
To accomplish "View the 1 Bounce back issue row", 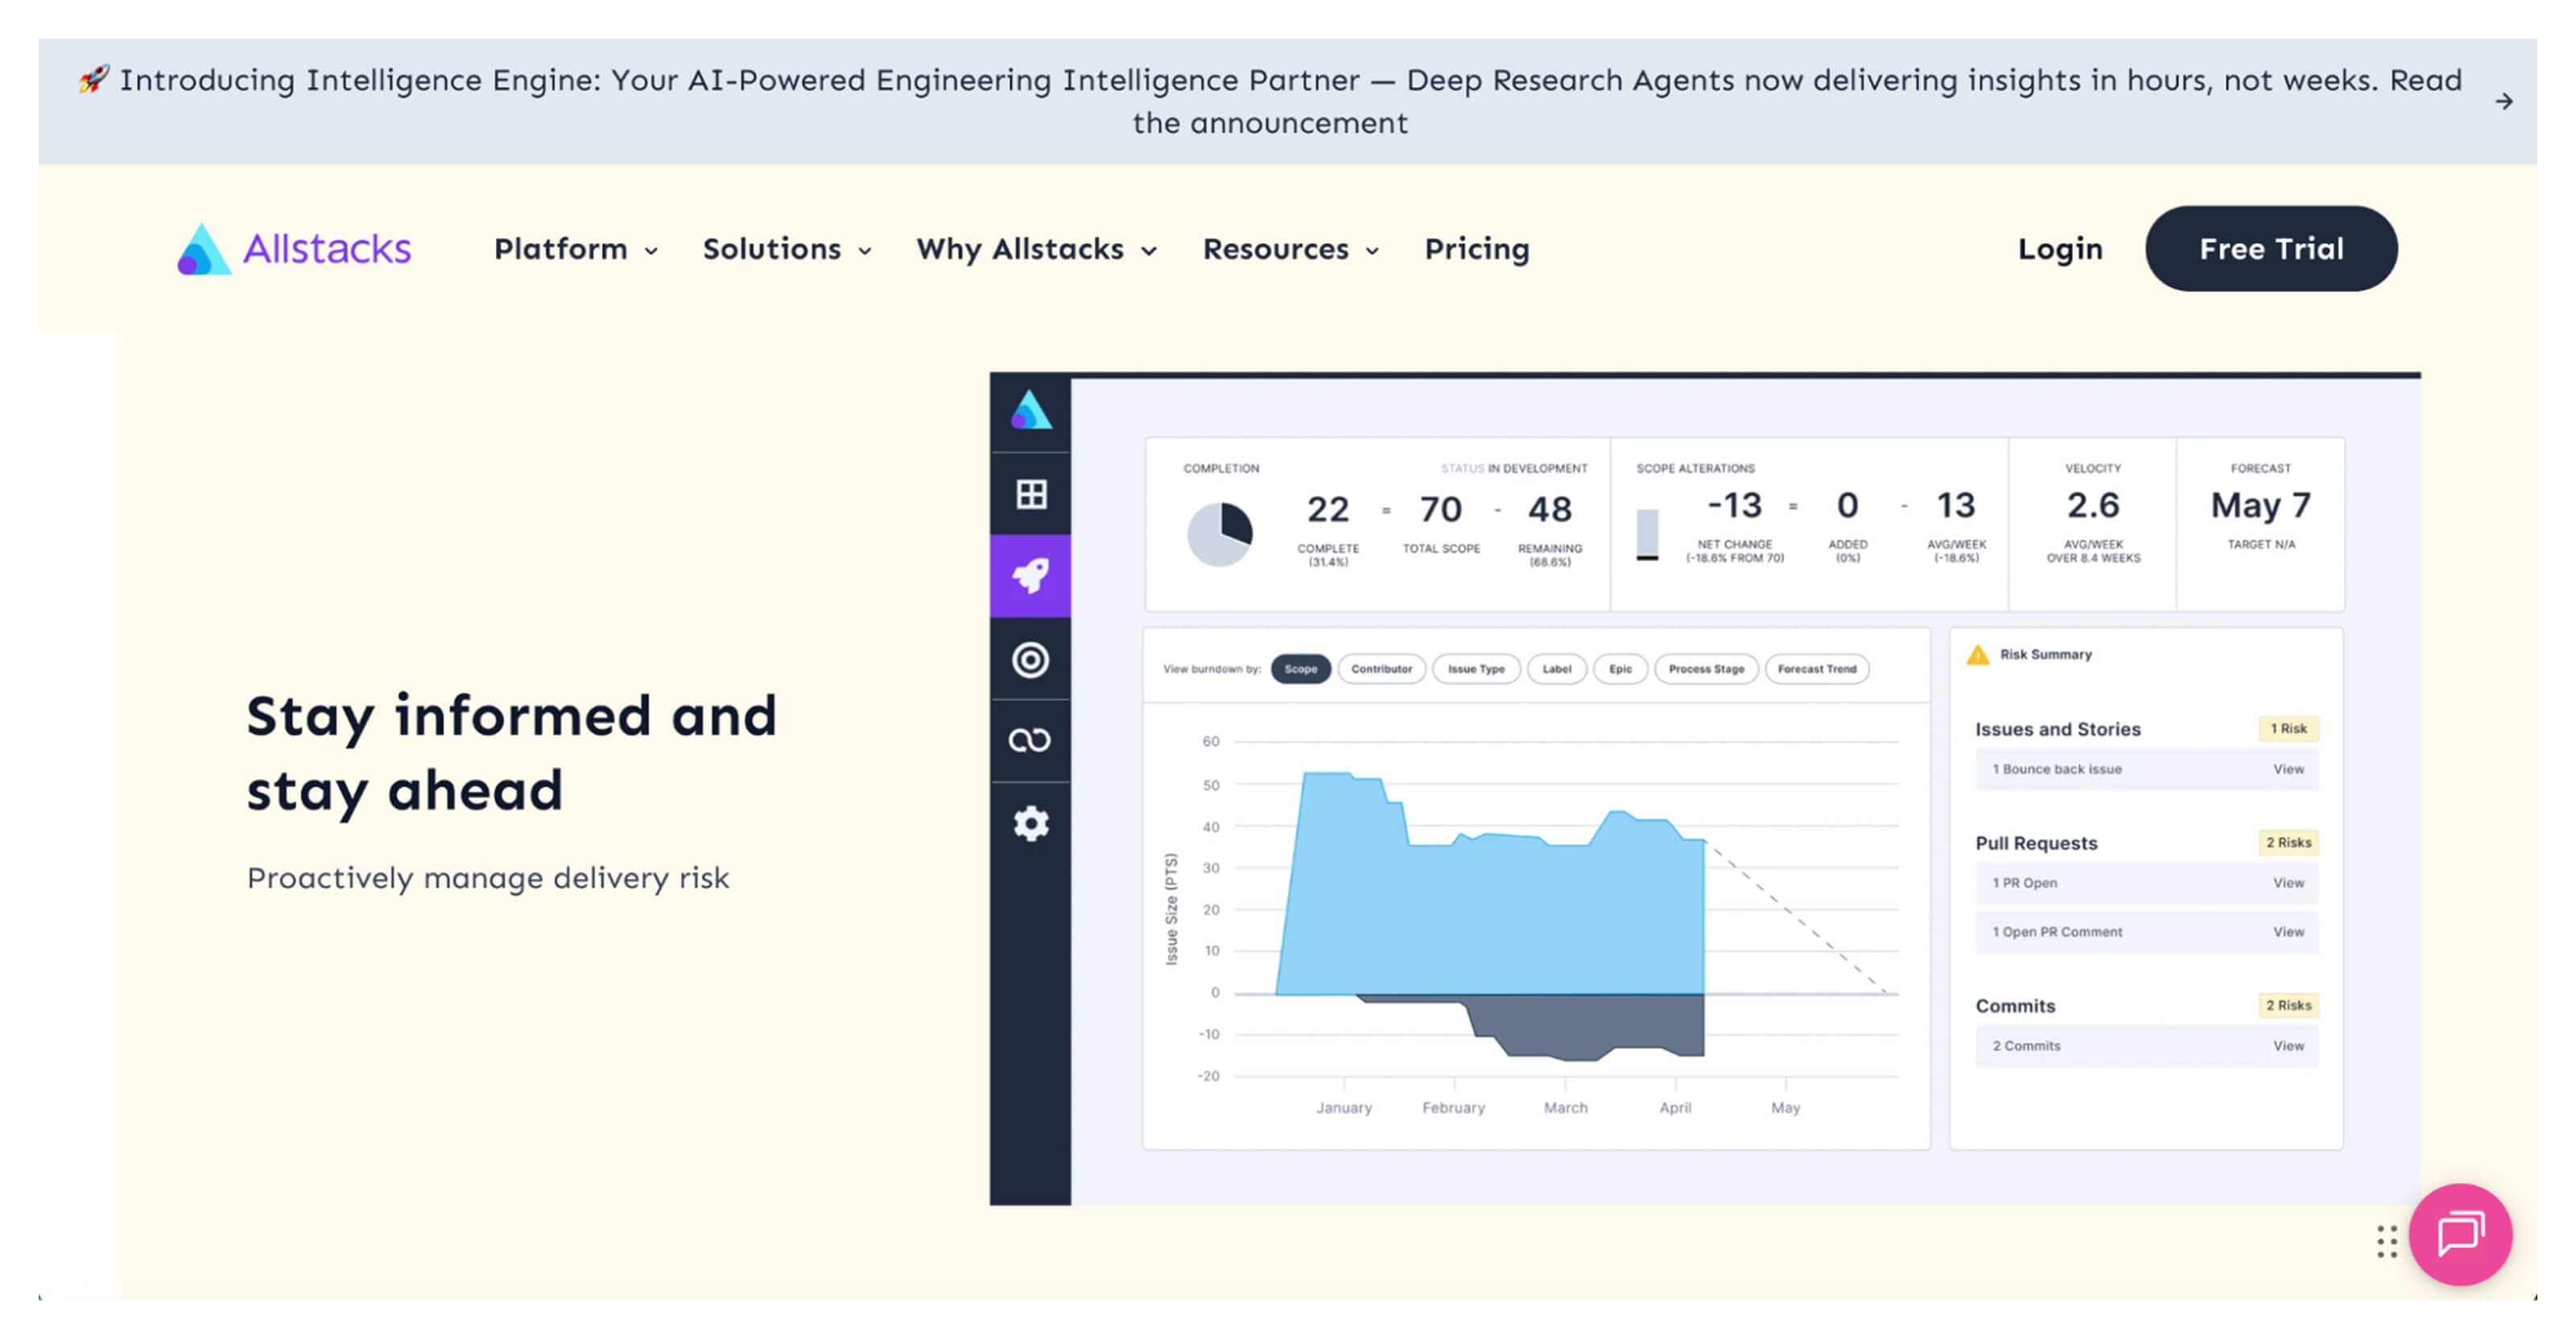I will pyautogui.click(x=2146, y=769).
